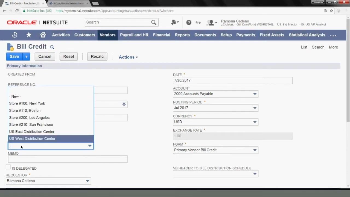Click into the Memo field
The image size is (350, 197).
pos(68,159)
